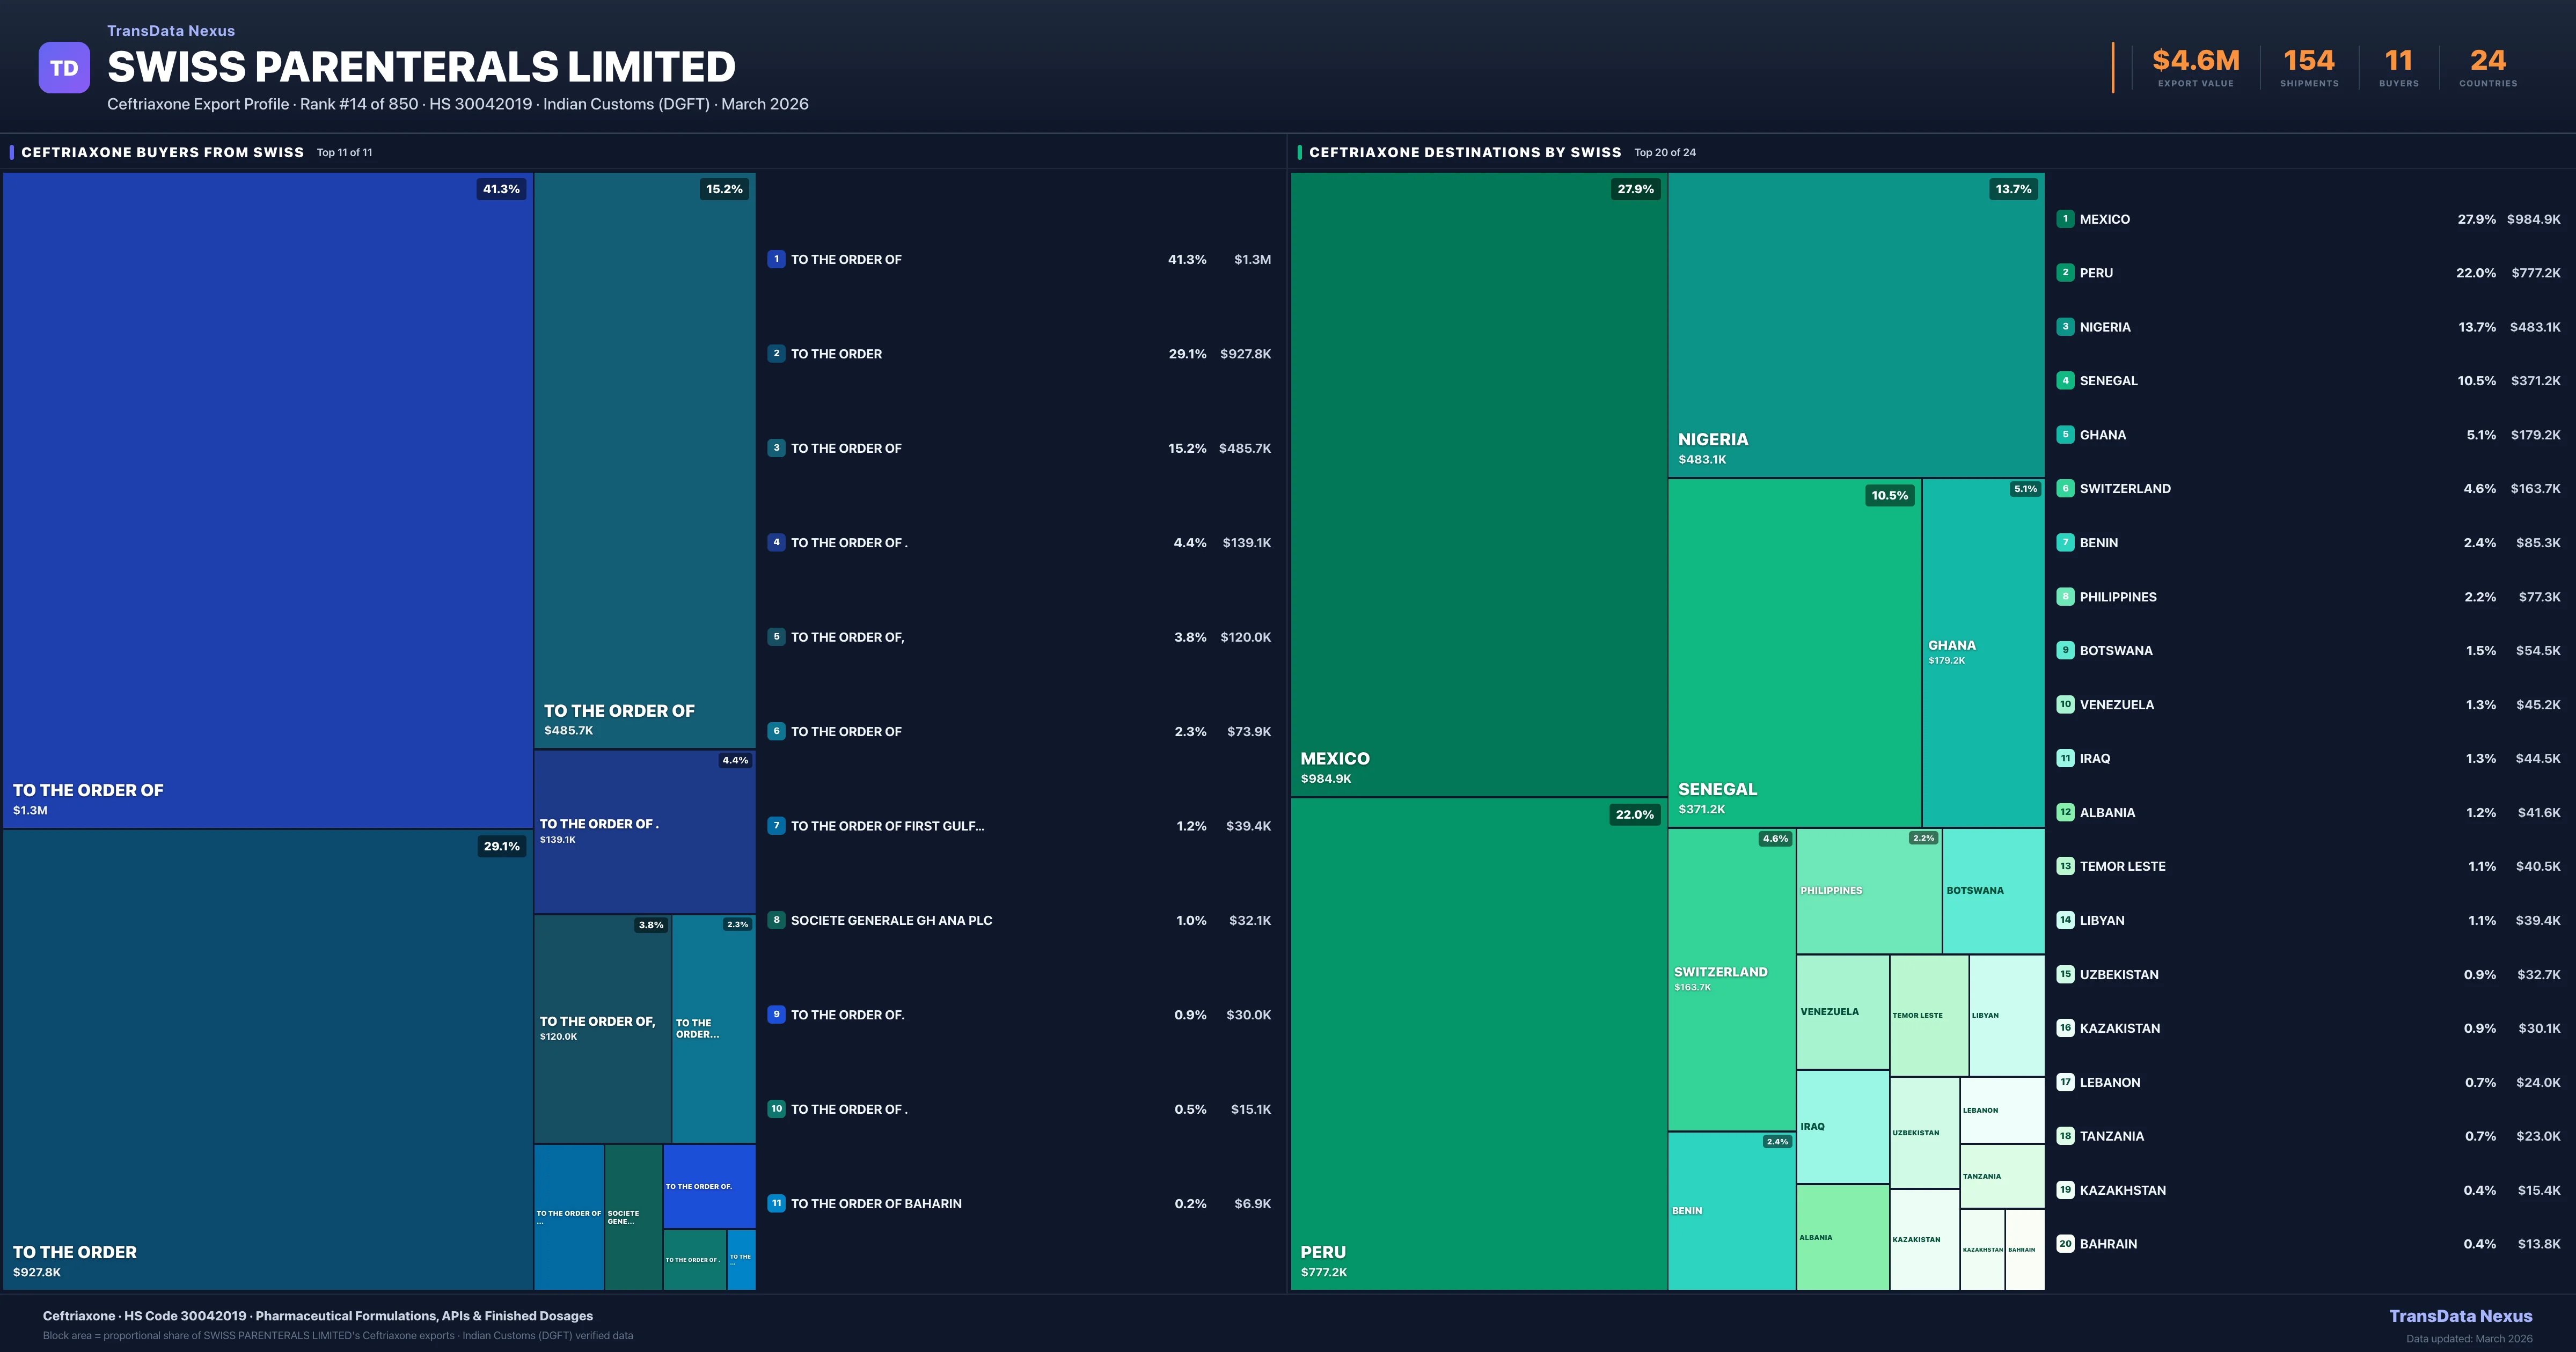Click the 41.3% badge on largest buyer block
Image resolution: width=2576 pixels, height=1352 pixels.
tap(501, 189)
